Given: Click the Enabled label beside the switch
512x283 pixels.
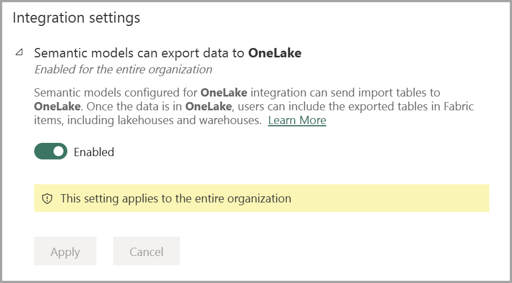Looking at the screenshot, I should click(x=94, y=152).
